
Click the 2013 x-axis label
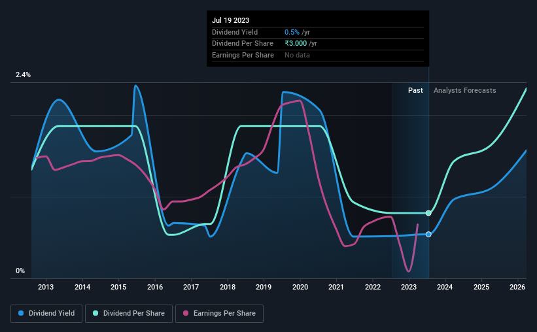coord(46,287)
